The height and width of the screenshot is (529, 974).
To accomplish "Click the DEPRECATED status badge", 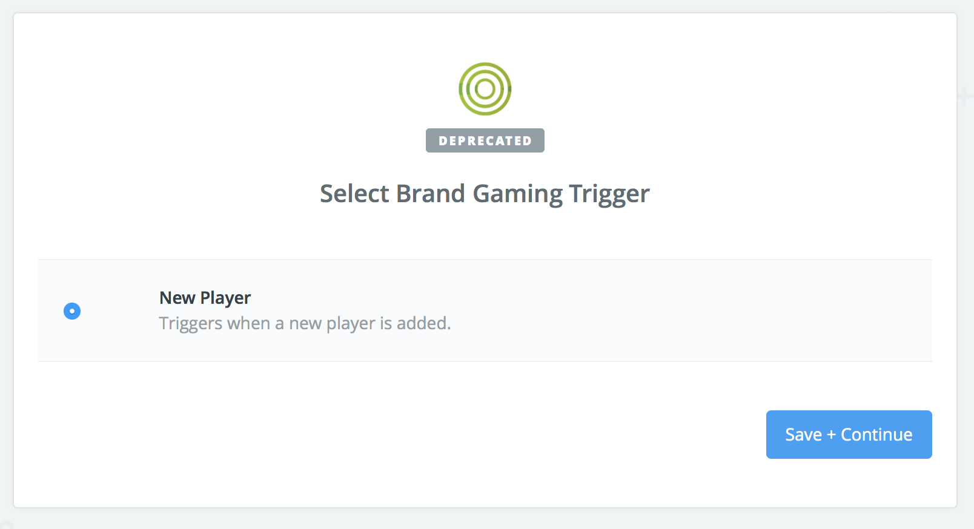I will (x=485, y=140).
